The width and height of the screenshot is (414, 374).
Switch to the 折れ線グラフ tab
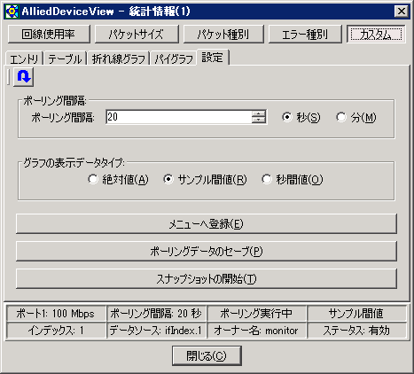coord(119,58)
